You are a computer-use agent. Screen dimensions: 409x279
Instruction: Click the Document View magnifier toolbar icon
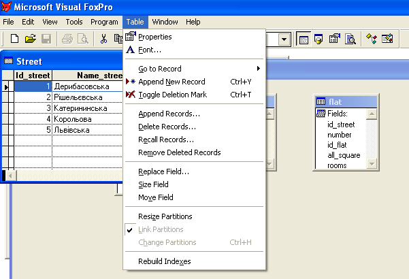350,39
